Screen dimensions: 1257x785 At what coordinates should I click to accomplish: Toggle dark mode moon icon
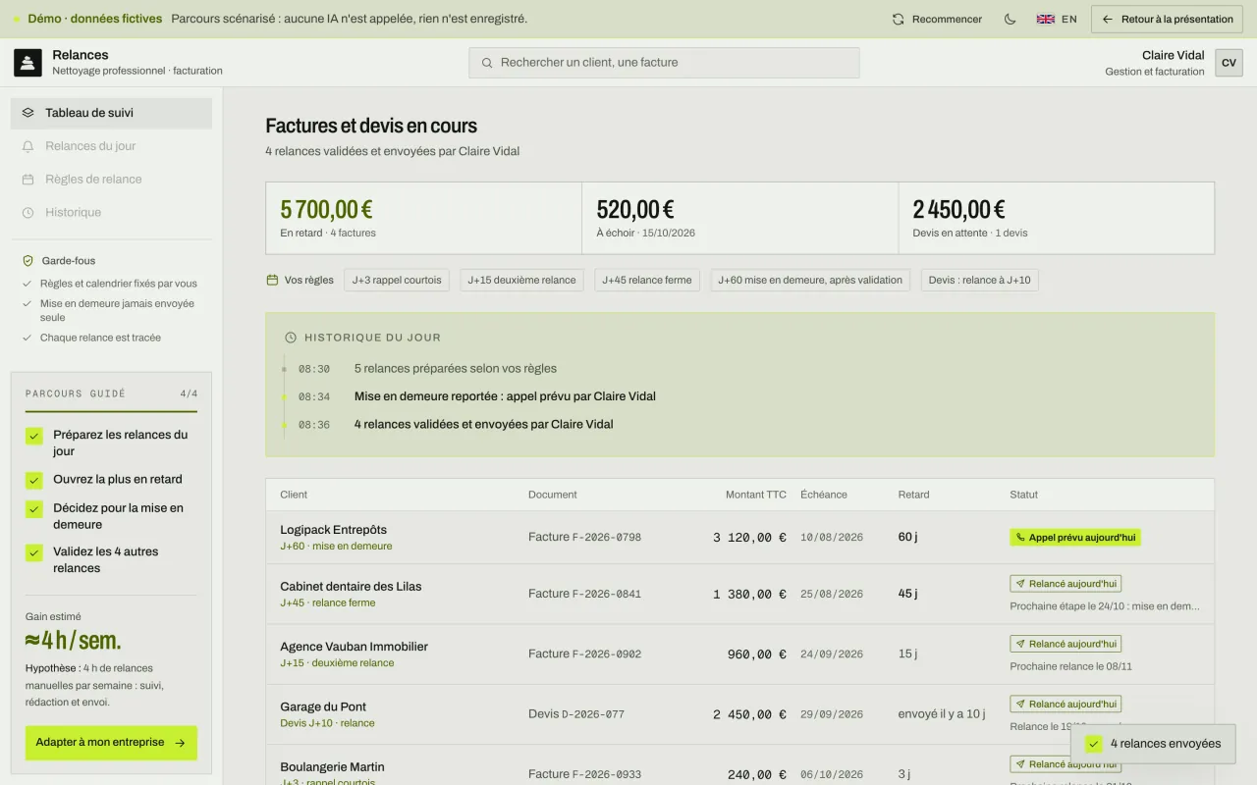[x=1010, y=19]
